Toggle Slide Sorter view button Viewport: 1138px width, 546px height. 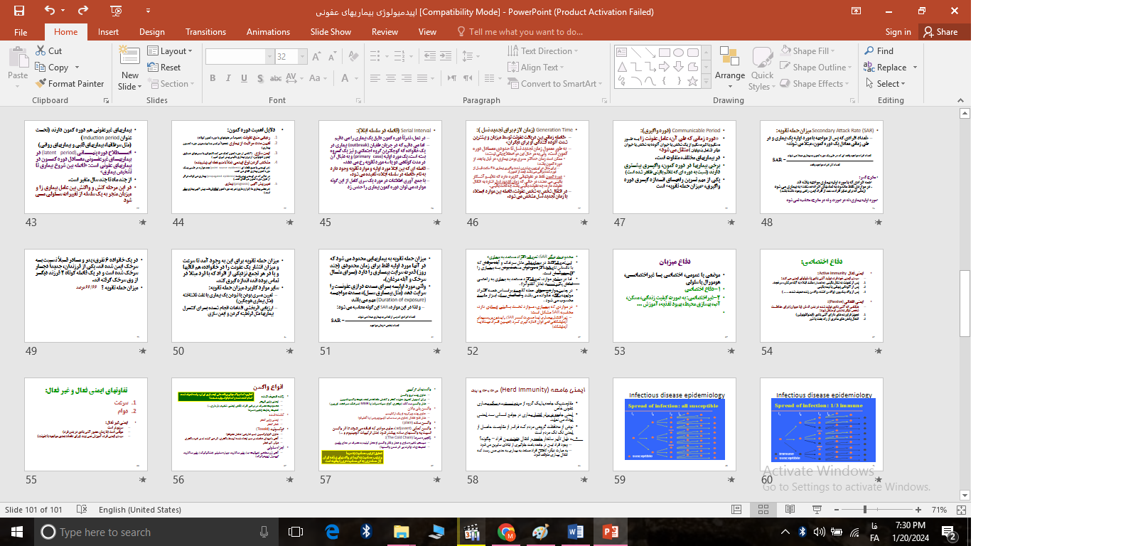tap(763, 510)
